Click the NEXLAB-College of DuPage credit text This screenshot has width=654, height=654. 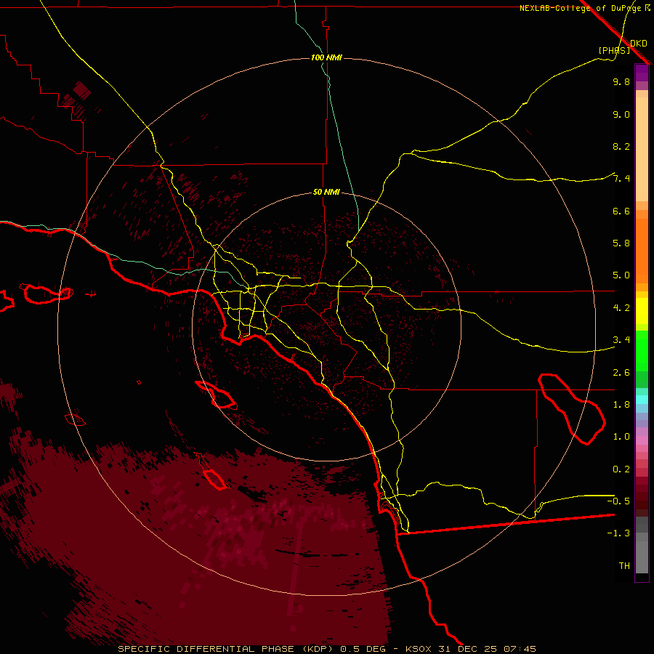[x=581, y=8]
